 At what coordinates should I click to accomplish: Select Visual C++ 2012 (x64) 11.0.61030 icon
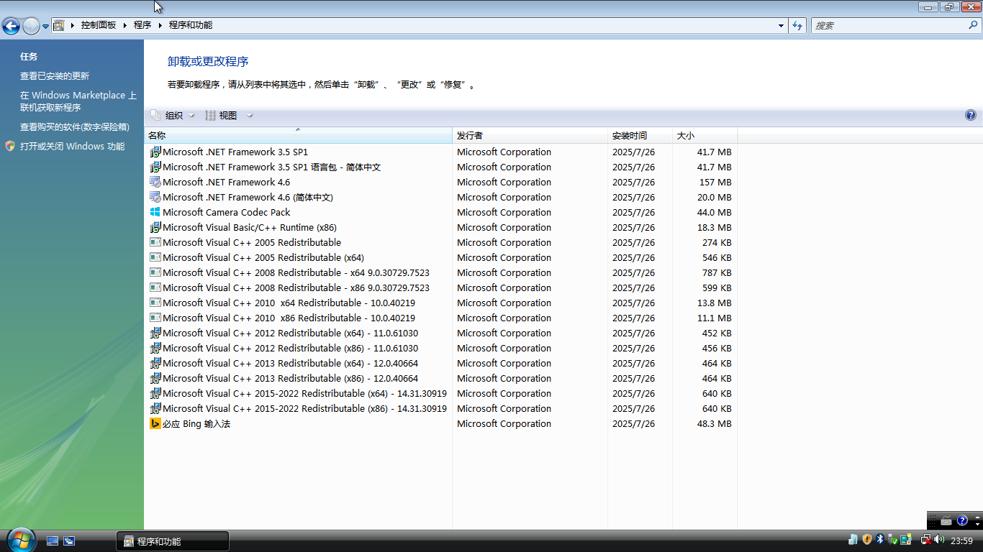click(155, 333)
